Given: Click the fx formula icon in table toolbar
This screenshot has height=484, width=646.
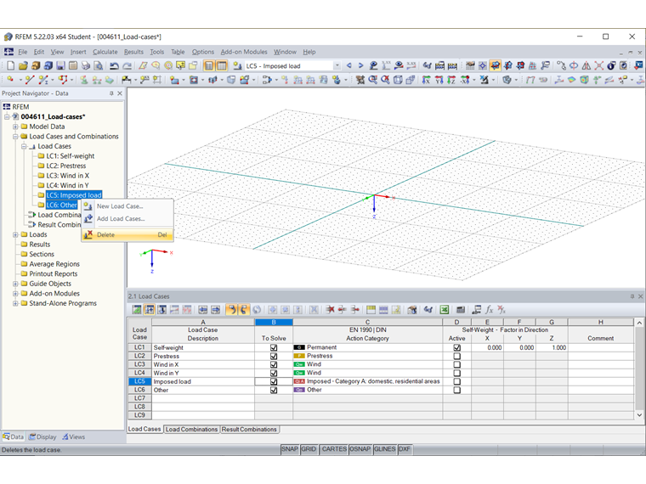Looking at the screenshot, I should (489, 309).
